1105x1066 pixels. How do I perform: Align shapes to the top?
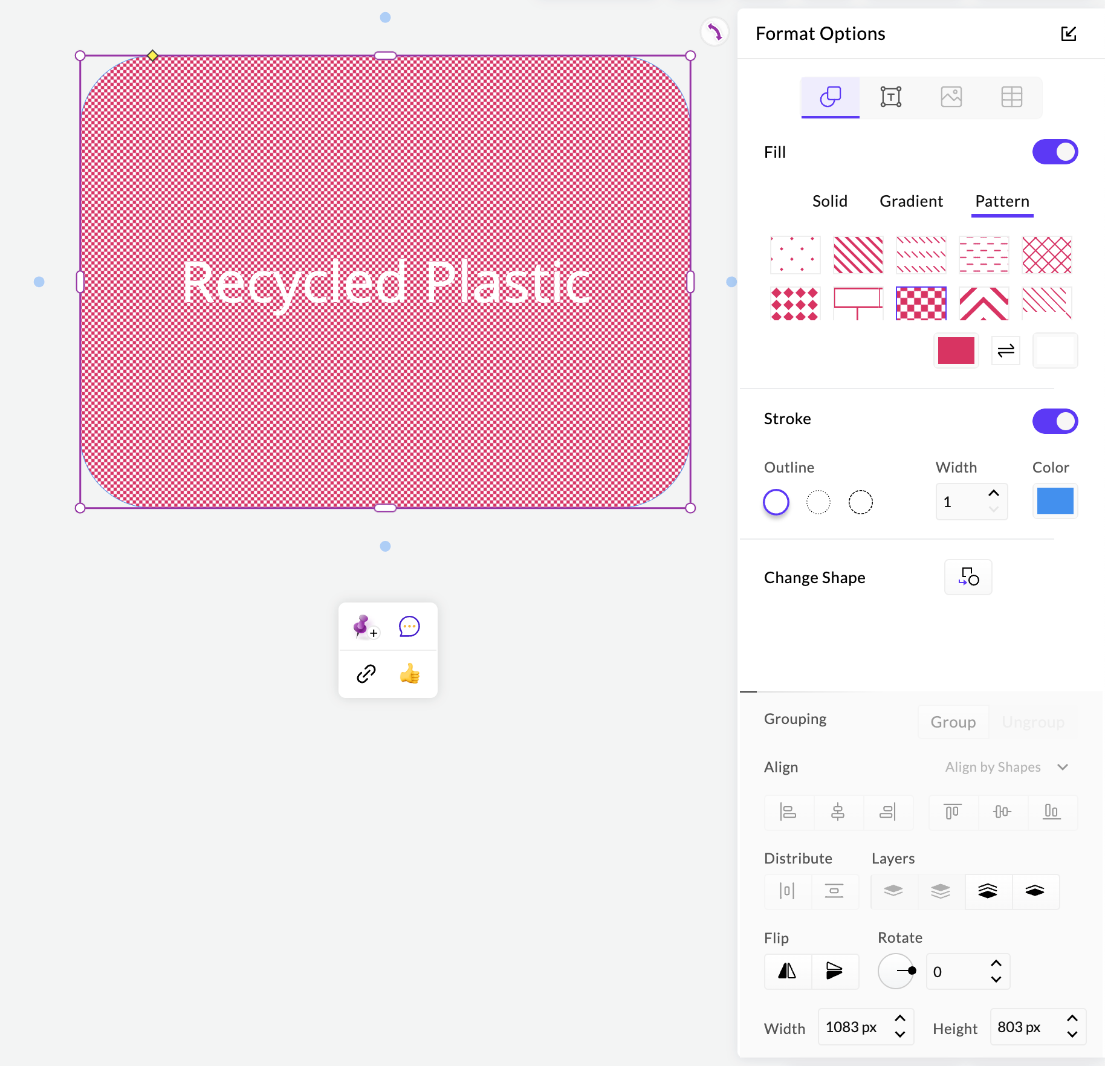point(953,812)
